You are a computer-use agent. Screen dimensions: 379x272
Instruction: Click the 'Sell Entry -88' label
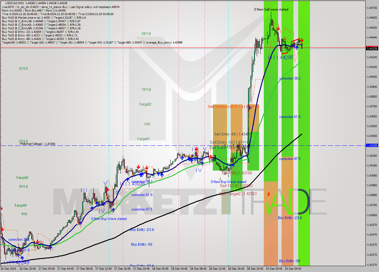tap(233, 134)
